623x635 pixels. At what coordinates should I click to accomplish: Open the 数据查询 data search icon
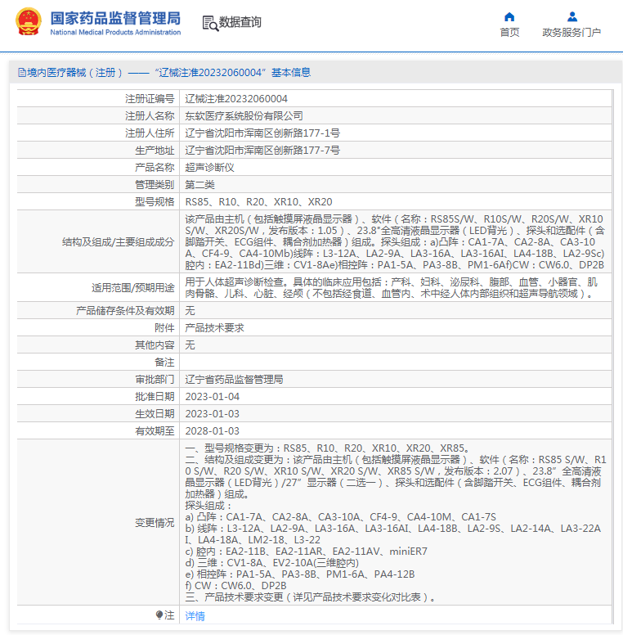pos(210,23)
